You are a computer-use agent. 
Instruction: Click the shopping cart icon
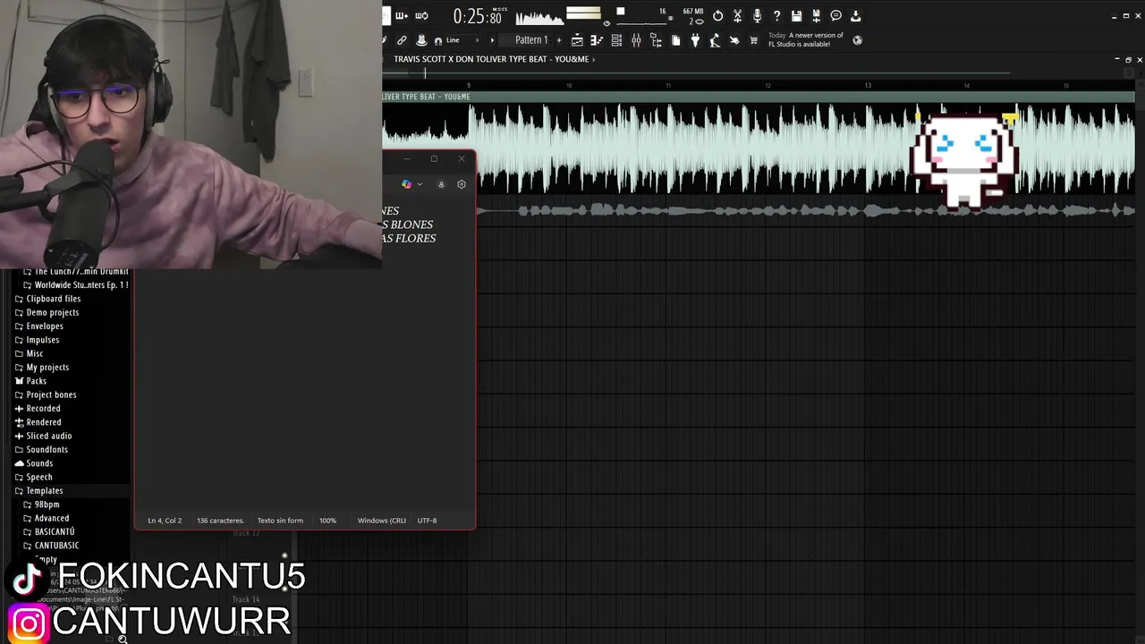(753, 40)
